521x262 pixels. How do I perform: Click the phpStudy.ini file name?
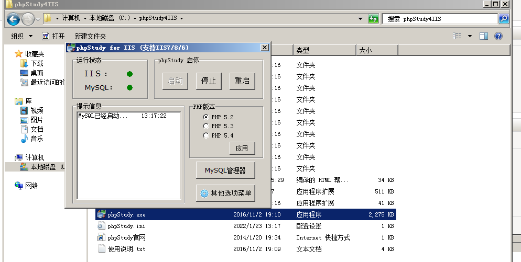126,226
